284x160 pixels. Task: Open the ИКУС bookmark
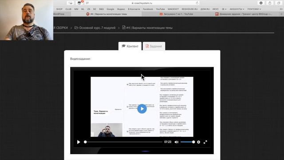216,9
